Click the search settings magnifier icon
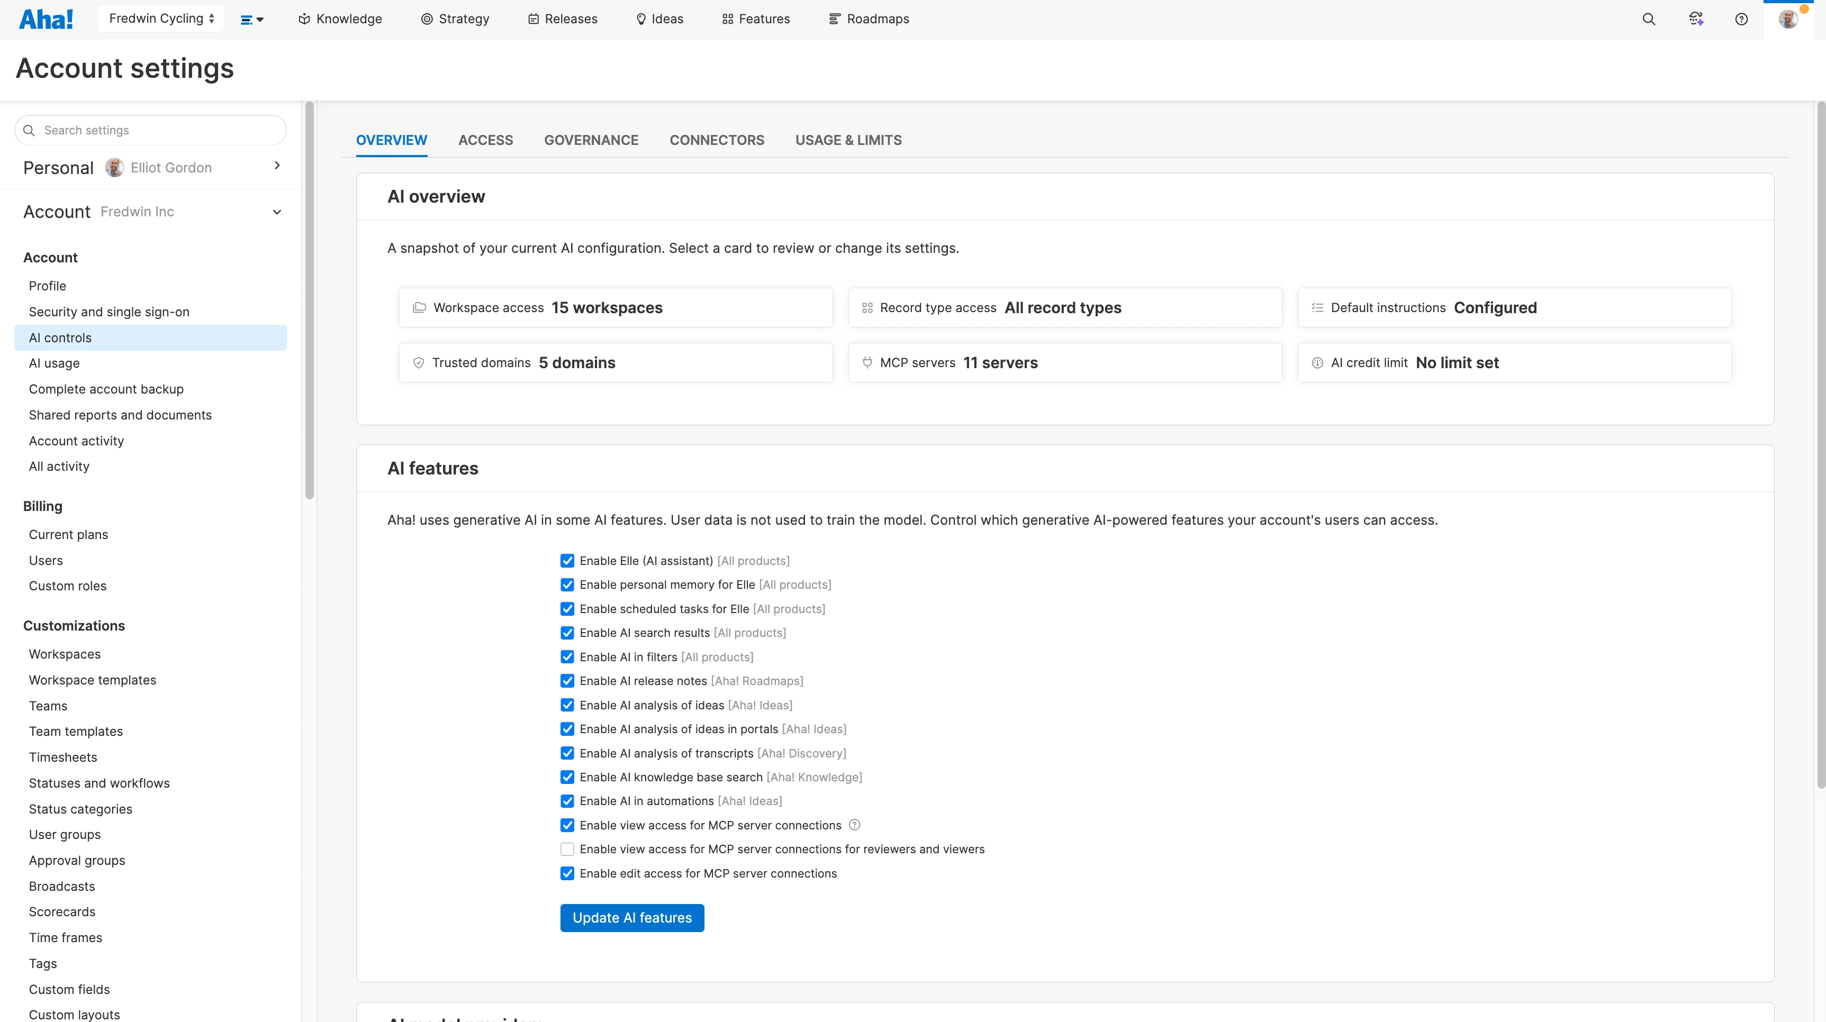The image size is (1826, 1022). pyautogui.click(x=29, y=130)
